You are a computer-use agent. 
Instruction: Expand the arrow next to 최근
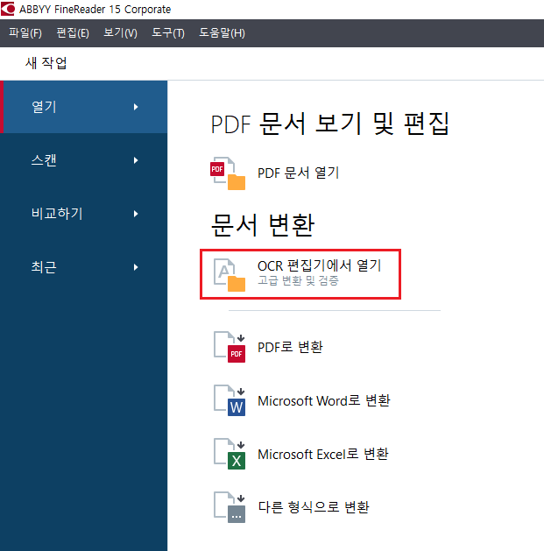(x=136, y=267)
